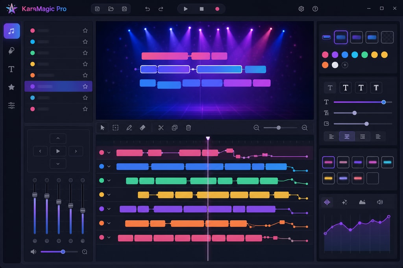Add a new color with plus button
Screen dimensions: 403x268
[345, 65]
